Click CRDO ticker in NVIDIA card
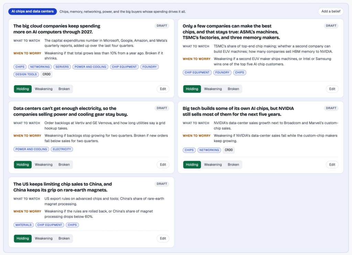Image resolution: width=352 pixels, height=255 pixels. pos(229,150)
